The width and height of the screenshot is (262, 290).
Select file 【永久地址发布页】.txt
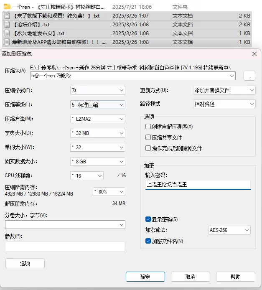coord(39,33)
